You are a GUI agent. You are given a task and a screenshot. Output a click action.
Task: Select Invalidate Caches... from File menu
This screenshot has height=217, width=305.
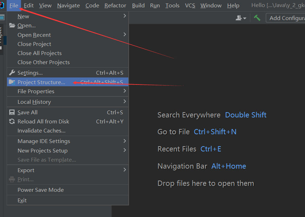41,130
